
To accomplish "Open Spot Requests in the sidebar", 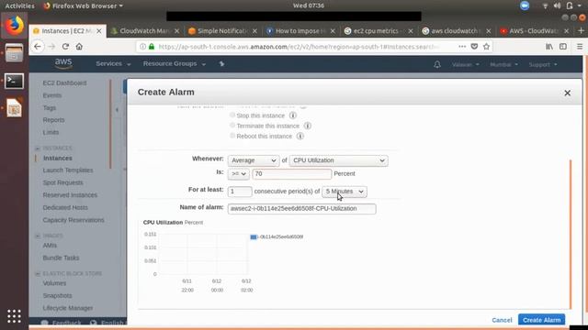I will [x=63, y=182].
